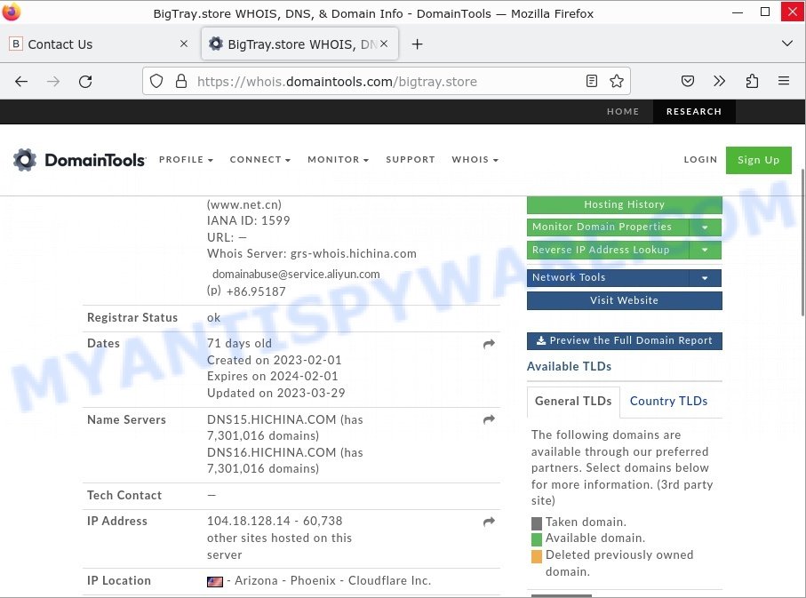Click Preview the Full Domain Report
The height and width of the screenshot is (598, 806).
coord(624,341)
